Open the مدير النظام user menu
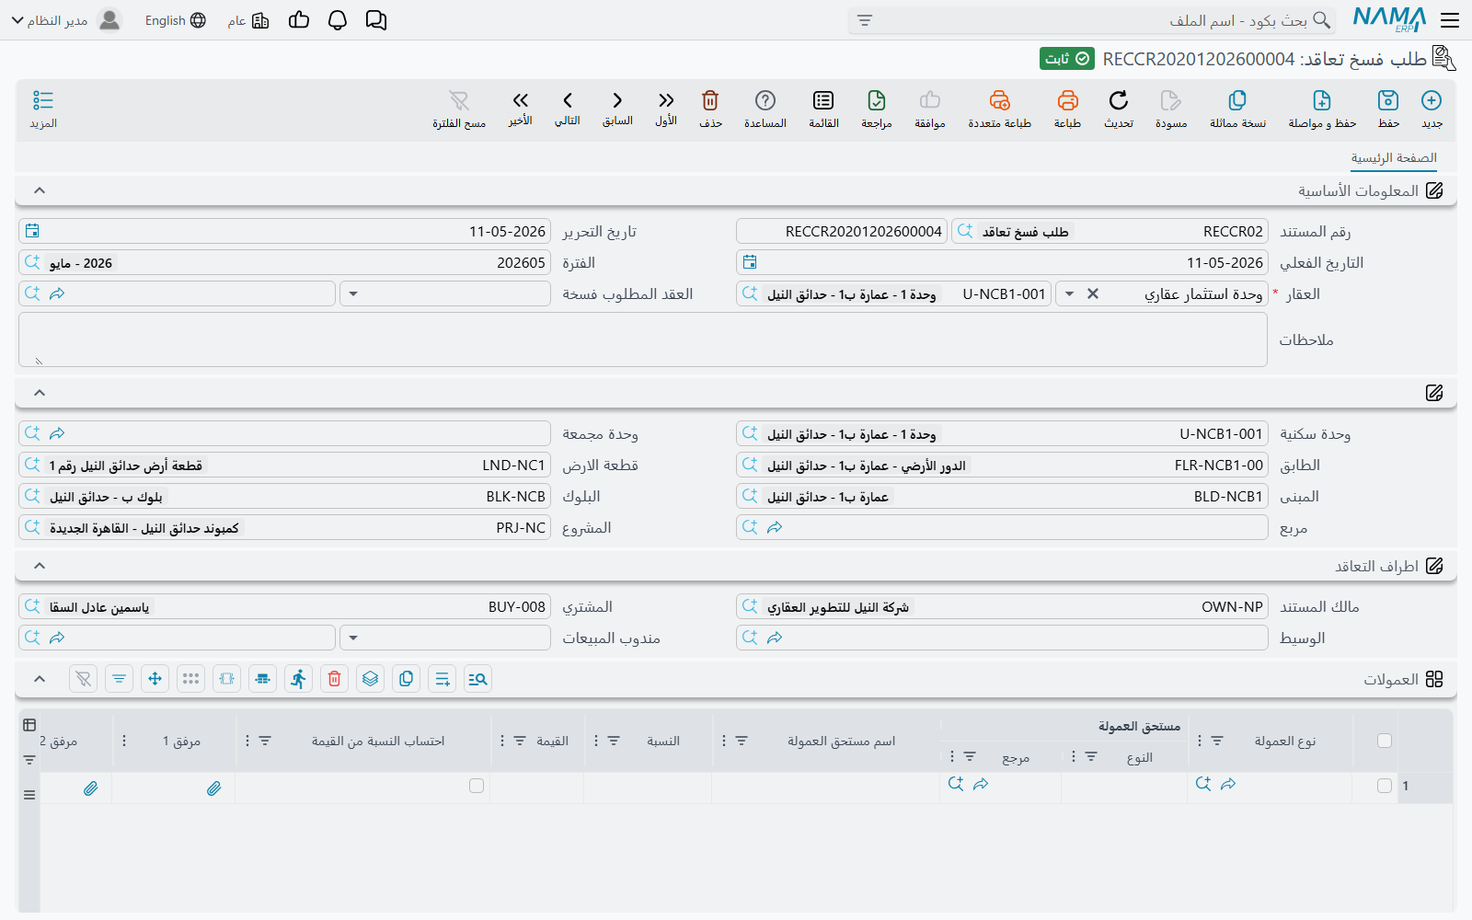 coord(66,20)
